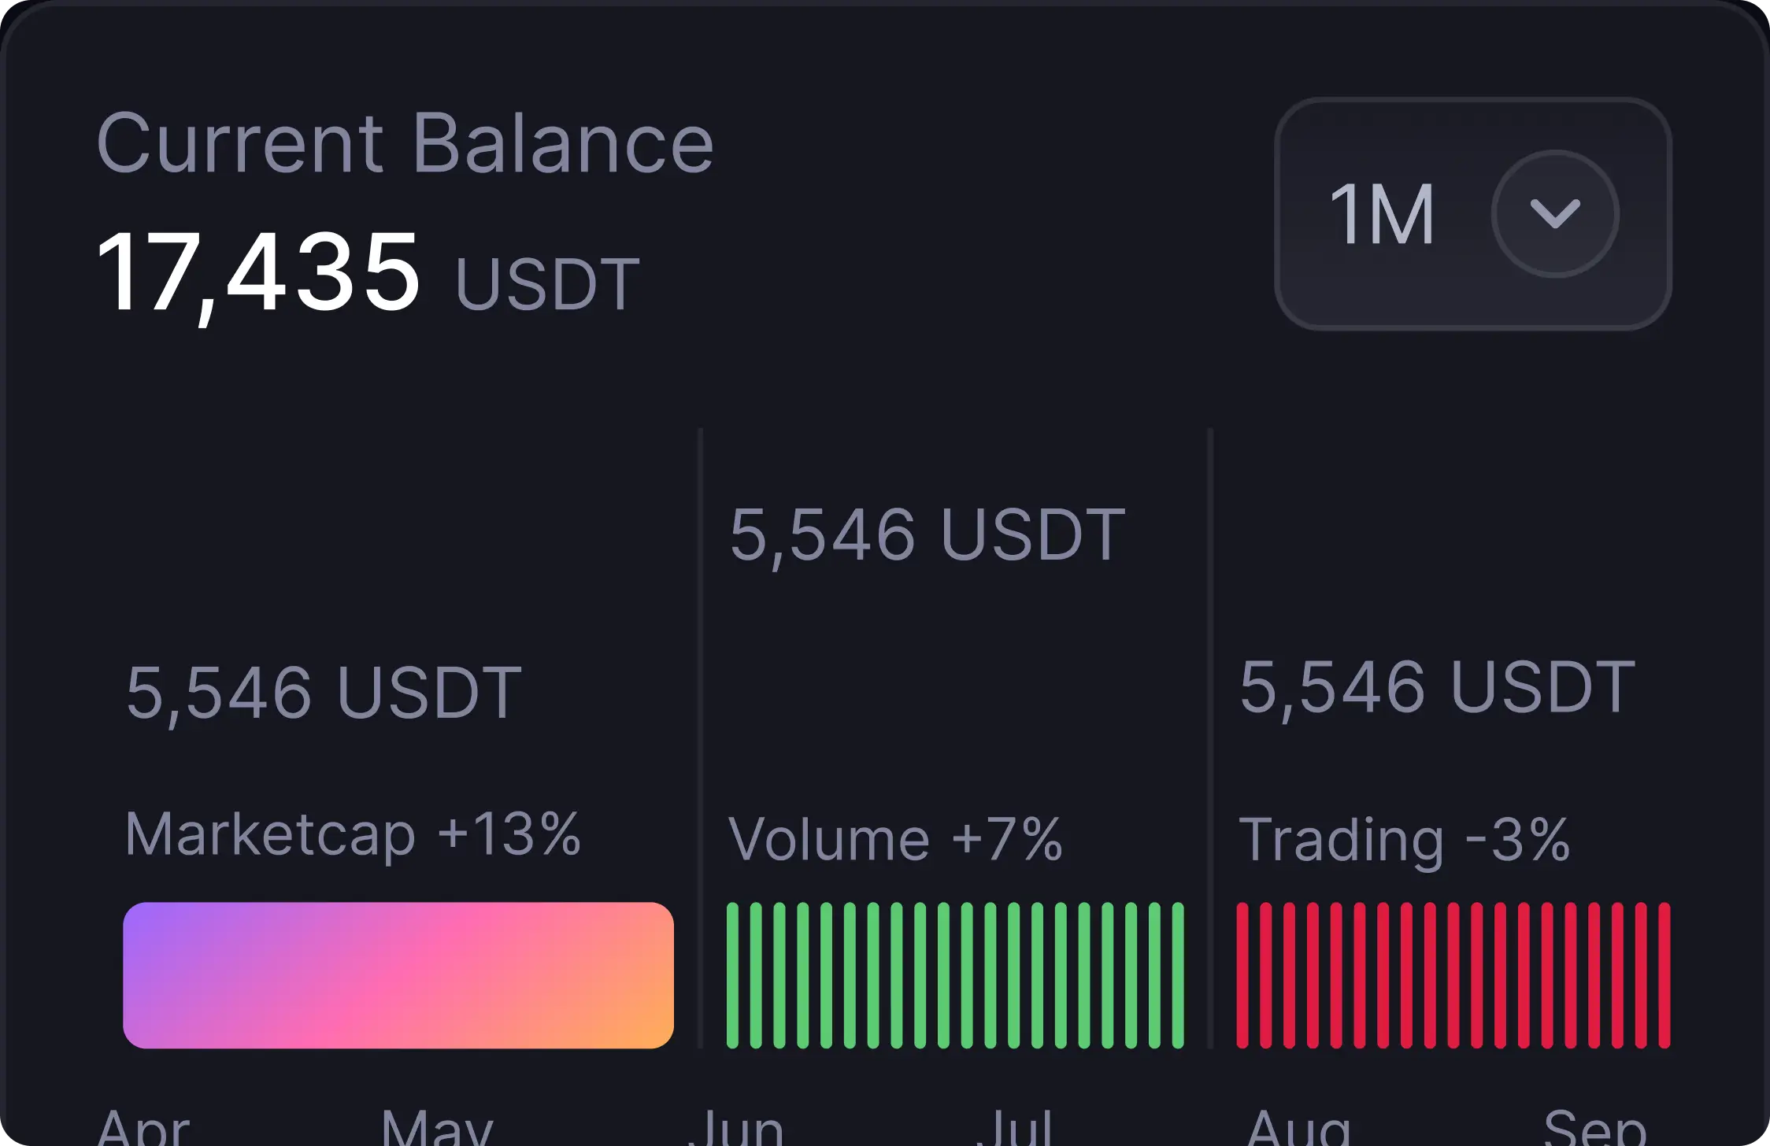Open the 1M timeframe dropdown
1770x1146 pixels.
pos(1472,213)
